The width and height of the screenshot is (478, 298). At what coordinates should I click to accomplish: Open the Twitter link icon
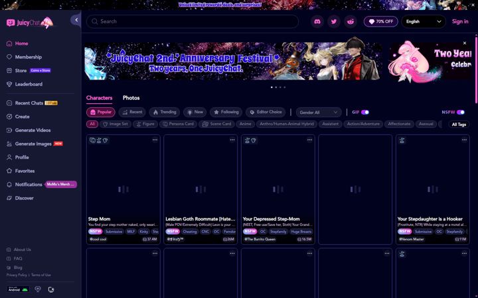(334, 22)
